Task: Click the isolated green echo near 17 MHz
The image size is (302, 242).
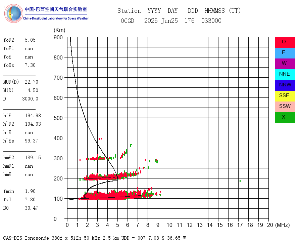Action: tap(240, 181)
